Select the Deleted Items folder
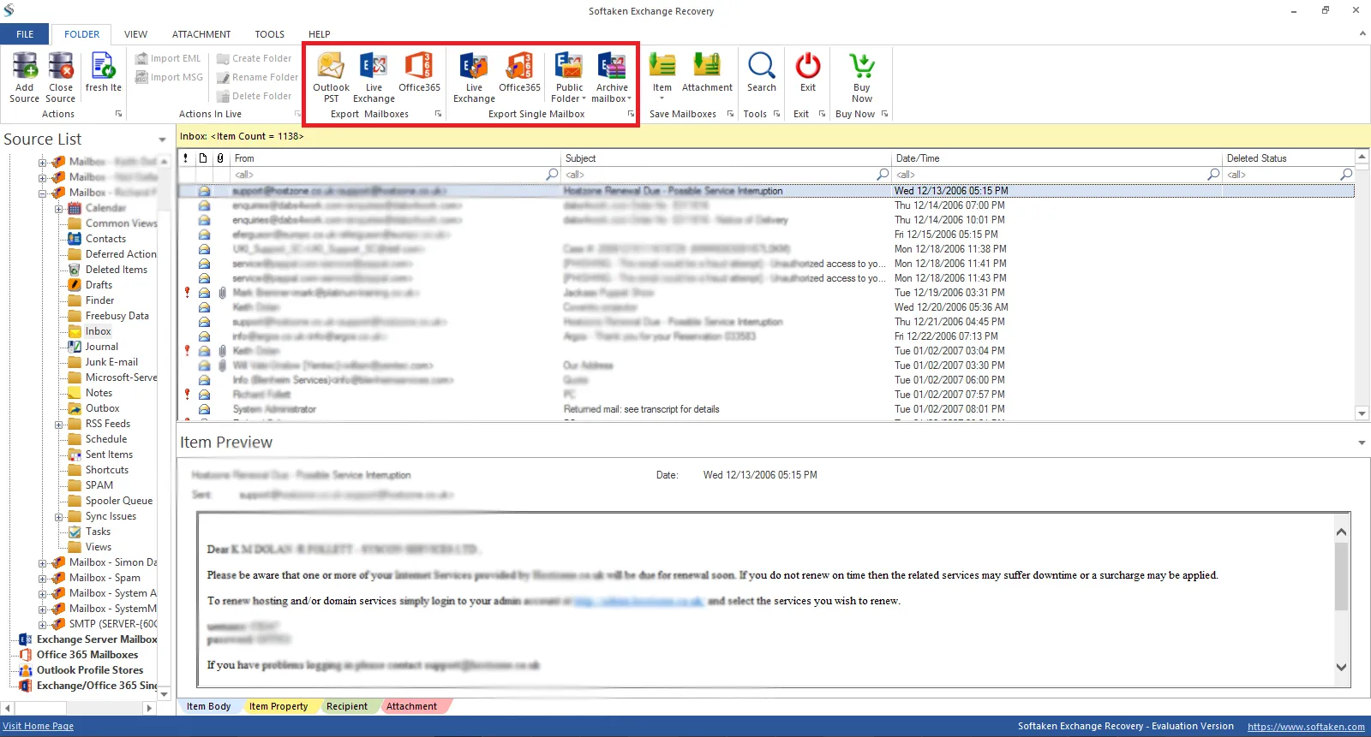 point(116,270)
